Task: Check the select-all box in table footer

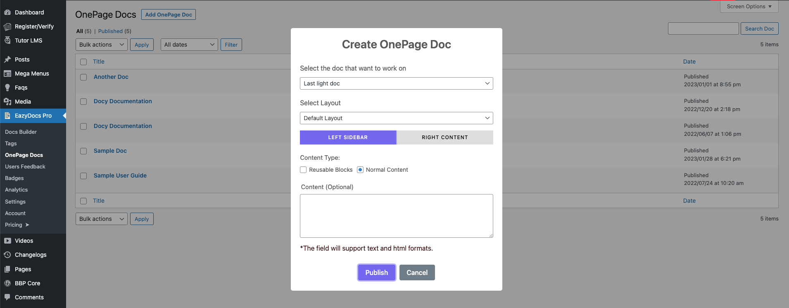Action: pos(83,201)
